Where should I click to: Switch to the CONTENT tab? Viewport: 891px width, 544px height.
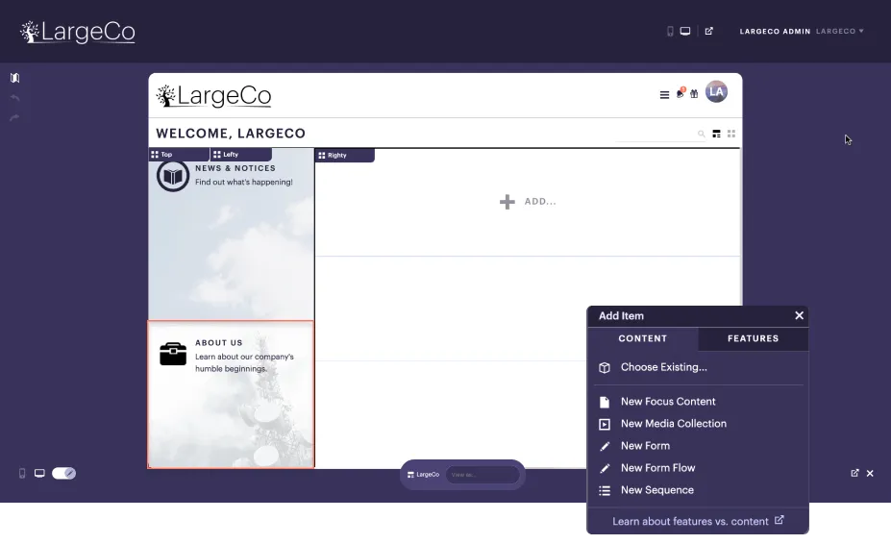coord(643,338)
